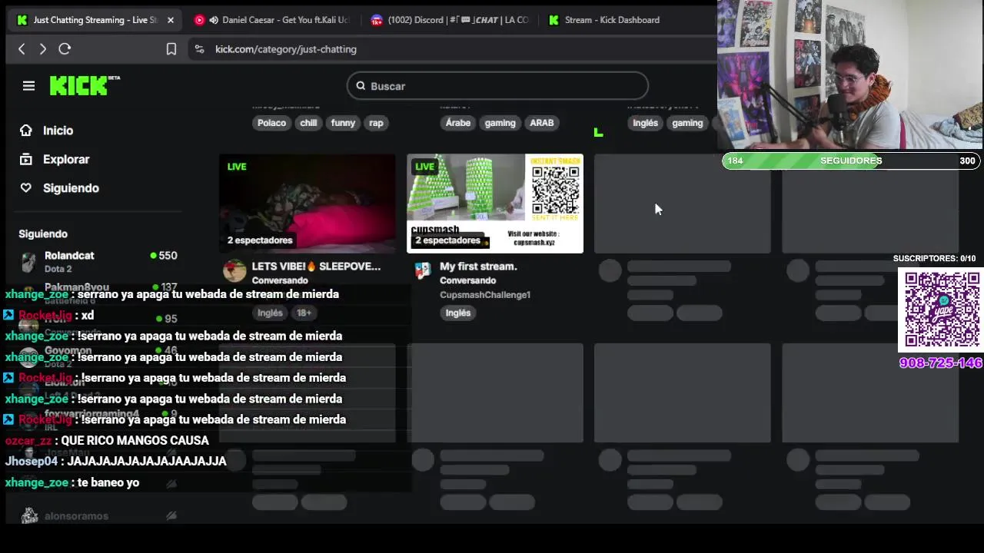The width and height of the screenshot is (984, 553).
Task: Click Jhosep04 chat username
Action: pos(31,461)
